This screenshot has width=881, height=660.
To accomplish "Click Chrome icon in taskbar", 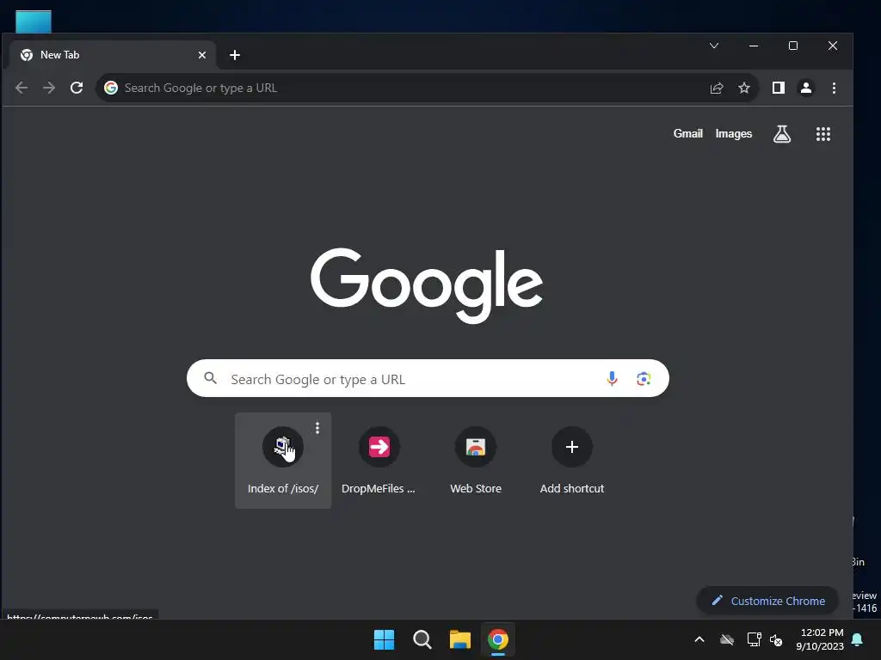I will coord(498,639).
